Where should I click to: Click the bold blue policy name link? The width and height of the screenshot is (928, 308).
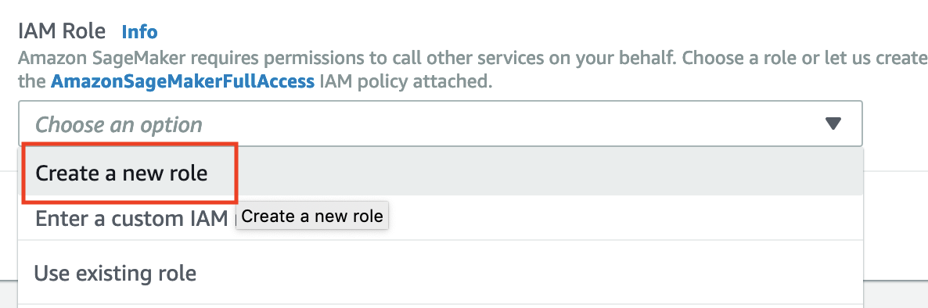coord(183,81)
